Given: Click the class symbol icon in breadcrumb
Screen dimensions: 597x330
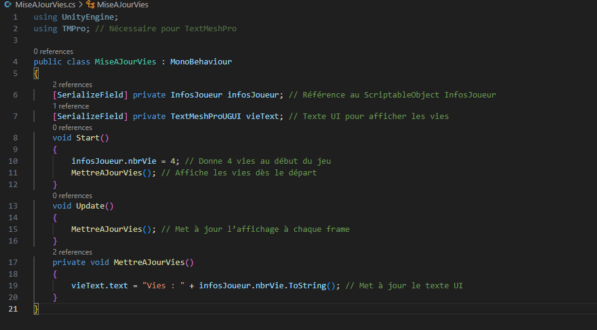Looking at the screenshot, I should click(x=90, y=4).
